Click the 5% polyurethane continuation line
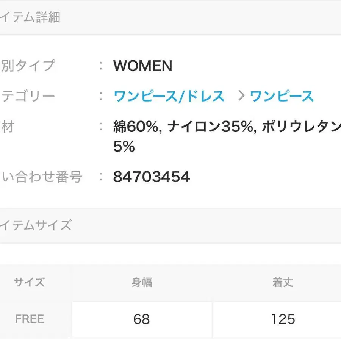Screen dimensions: 341x341 click(x=124, y=146)
